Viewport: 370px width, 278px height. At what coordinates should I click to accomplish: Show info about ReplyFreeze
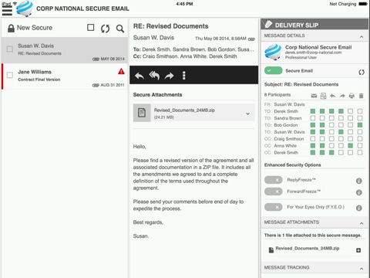pyautogui.click(x=359, y=181)
